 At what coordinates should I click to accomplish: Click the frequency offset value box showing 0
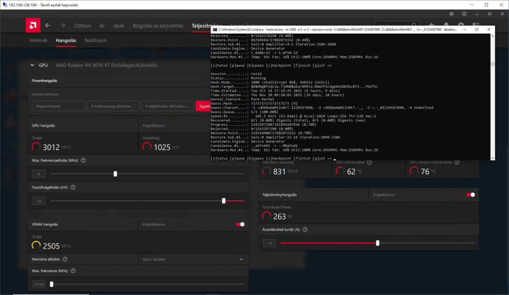39,174
